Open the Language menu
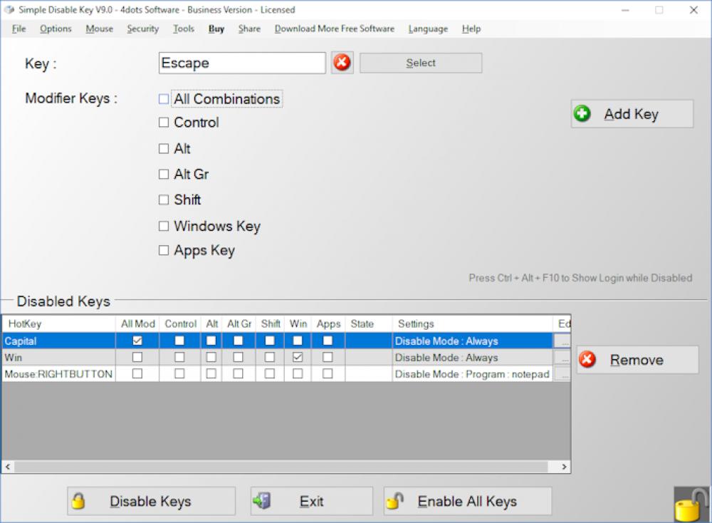Image resolution: width=712 pixels, height=523 pixels. 427,29
